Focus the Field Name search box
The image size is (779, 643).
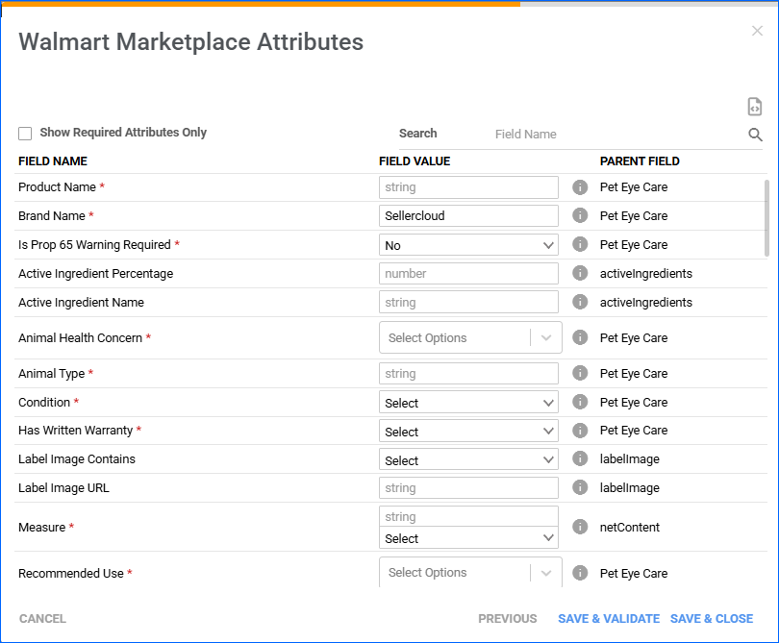(x=616, y=135)
